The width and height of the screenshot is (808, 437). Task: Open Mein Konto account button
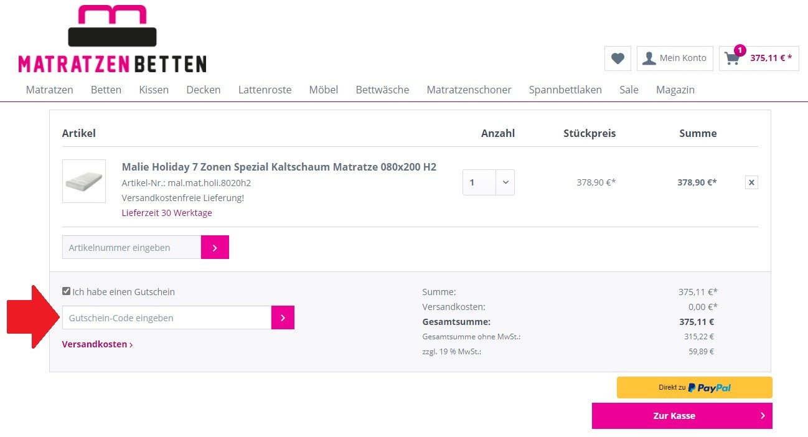pos(675,59)
